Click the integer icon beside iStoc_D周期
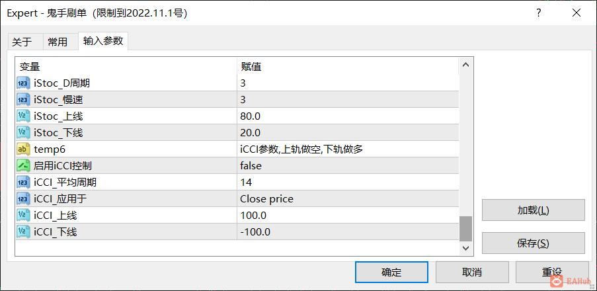Image resolution: width=597 pixels, height=291 pixels. pyautogui.click(x=23, y=83)
